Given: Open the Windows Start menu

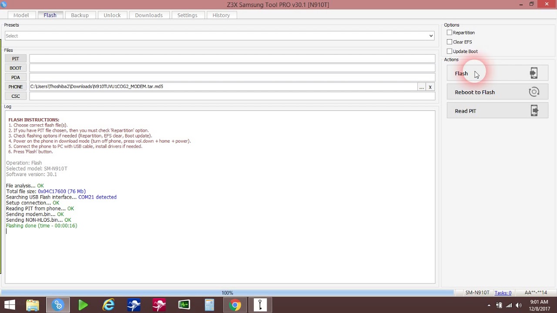Looking at the screenshot, I should [x=10, y=305].
